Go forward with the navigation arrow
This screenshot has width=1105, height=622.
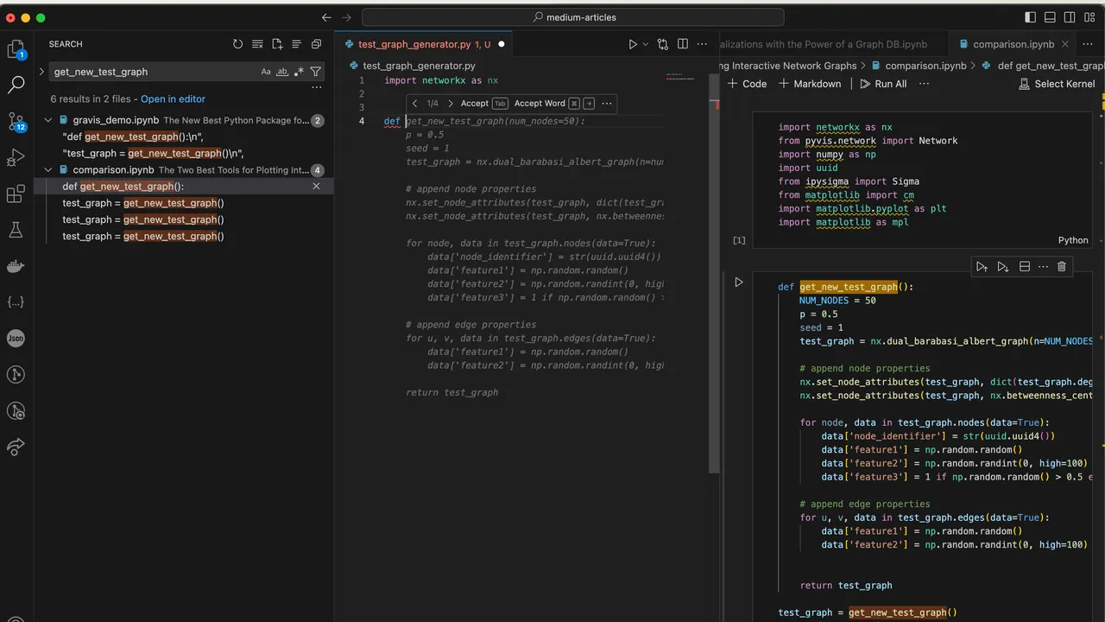[347, 17]
